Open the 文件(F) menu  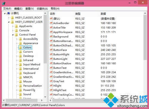coord(7,9)
